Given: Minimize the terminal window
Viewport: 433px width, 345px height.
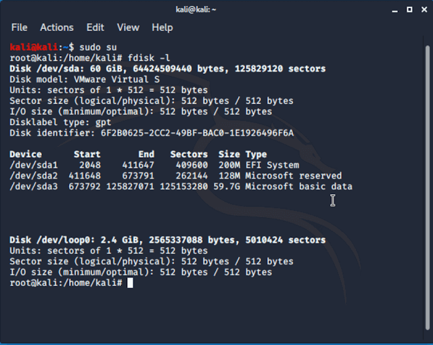Looking at the screenshot, I should 393,9.
